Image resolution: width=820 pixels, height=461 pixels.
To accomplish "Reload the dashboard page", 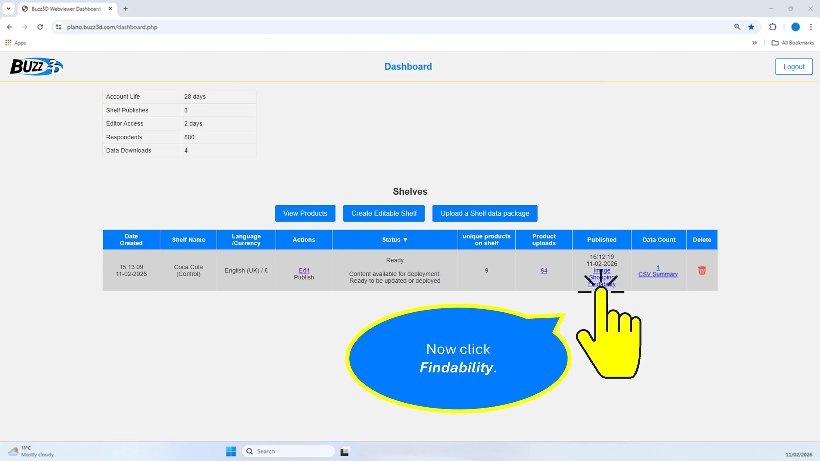I will pos(40,27).
